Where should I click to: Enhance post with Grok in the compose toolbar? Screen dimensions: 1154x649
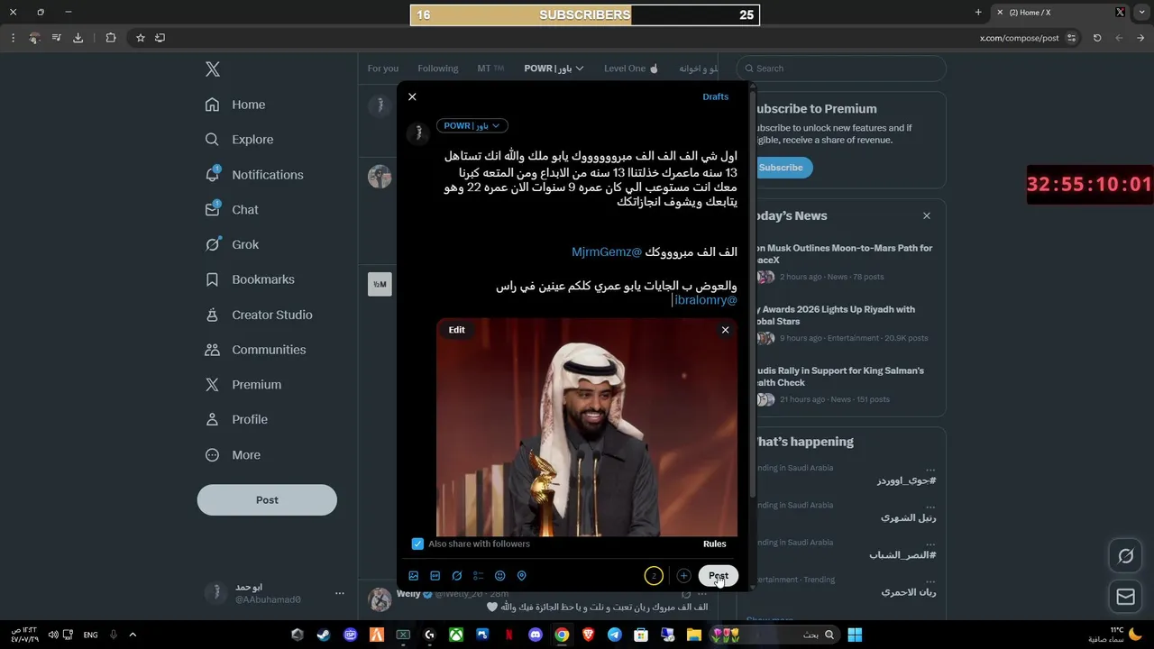[457, 576]
